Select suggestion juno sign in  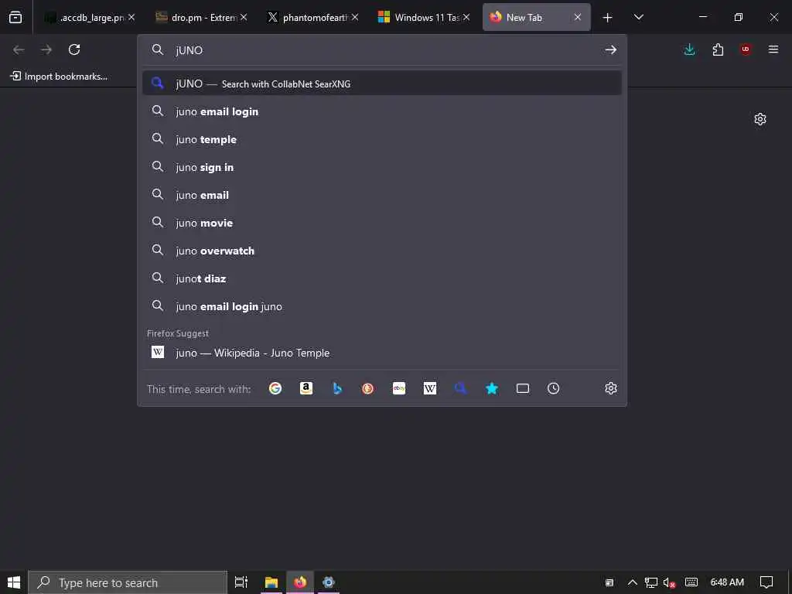coord(382,167)
